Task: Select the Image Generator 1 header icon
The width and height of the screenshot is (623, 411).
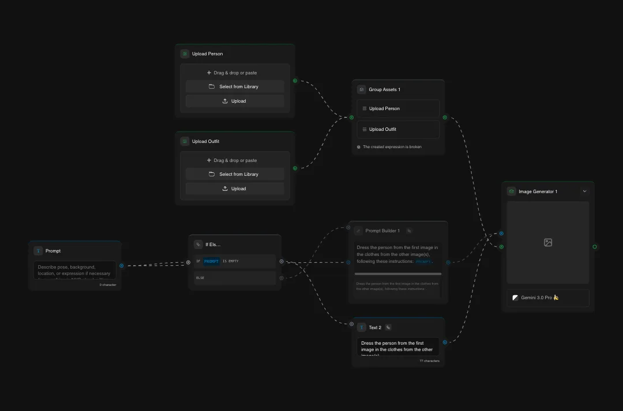Action: (511, 191)
